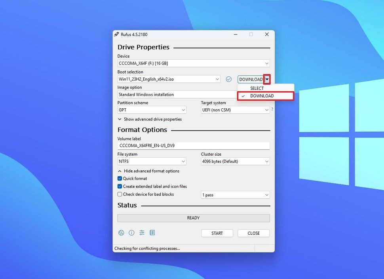Open the Boot selection ISO dropdown
The width and height of the screenshot is (384, 279).
coord(169,79)
